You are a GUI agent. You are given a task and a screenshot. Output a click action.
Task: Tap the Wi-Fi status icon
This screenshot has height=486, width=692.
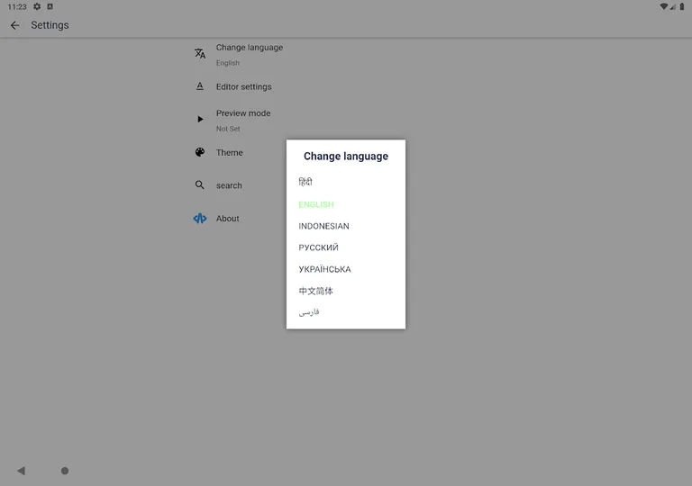663,6
